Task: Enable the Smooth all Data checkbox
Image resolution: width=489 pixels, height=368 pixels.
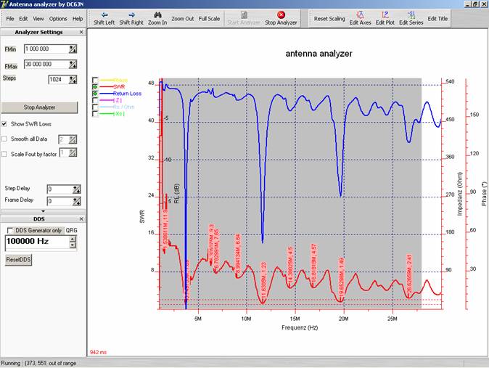Action: tap(5, 138)
